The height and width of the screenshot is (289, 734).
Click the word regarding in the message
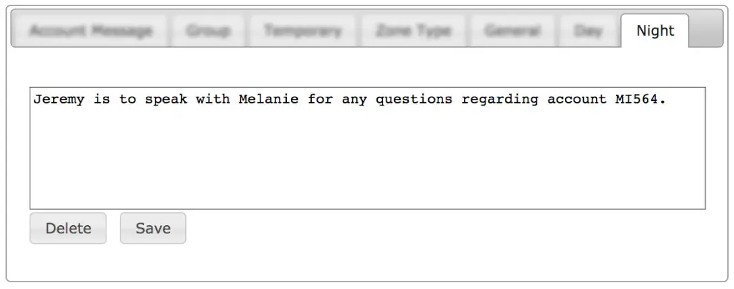(500, 100)
